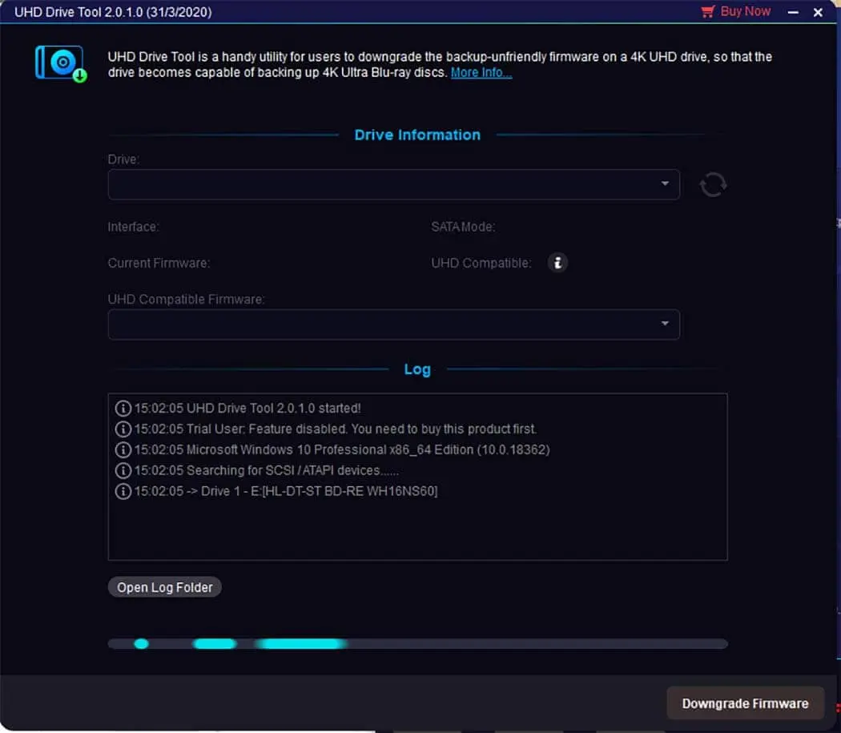
Task: Click the UHD Compatible info icon
Action: 557,263
